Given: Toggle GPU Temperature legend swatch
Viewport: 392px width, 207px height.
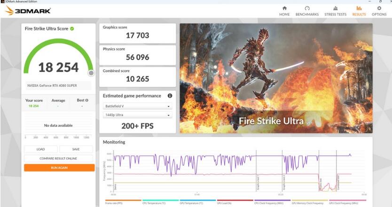Looking at the screenshot, I should [x=198, y=200].
